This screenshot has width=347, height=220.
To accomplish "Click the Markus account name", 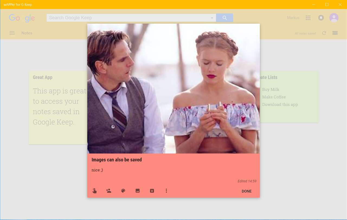I will tap(293, 18).
